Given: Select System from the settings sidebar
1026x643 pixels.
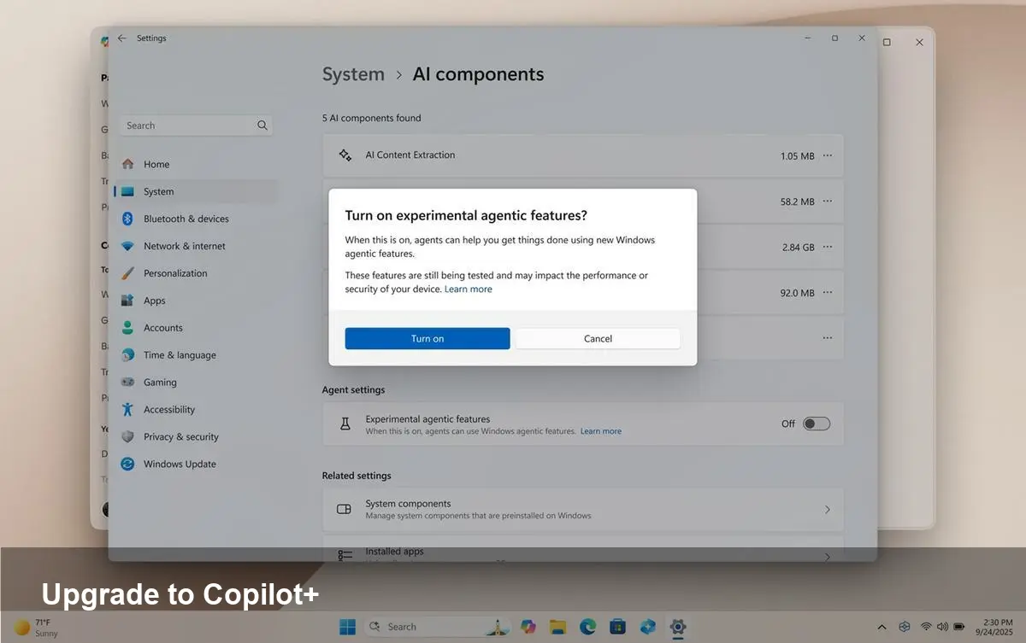Looking at the screenshot, I should tap(158, 191).
